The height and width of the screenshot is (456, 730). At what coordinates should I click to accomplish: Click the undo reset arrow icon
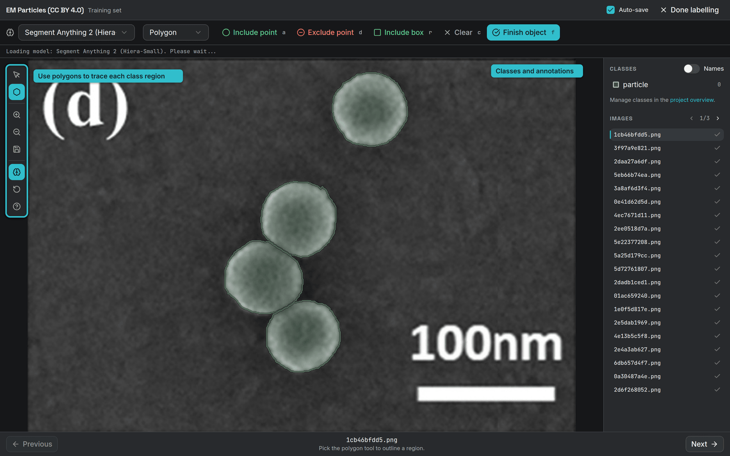pyautogui.click(x=17, y=189)
